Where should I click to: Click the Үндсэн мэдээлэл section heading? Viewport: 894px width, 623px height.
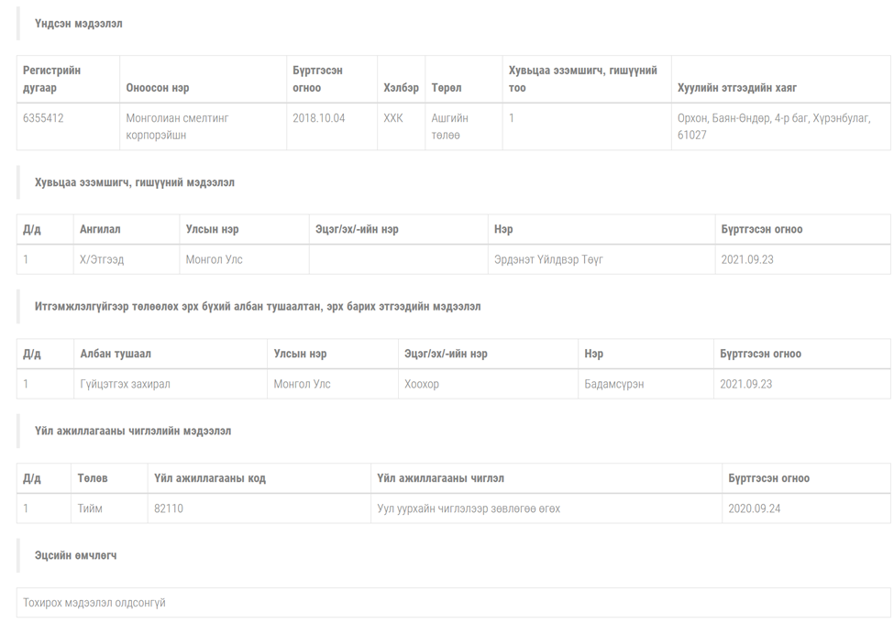[78, 23]
